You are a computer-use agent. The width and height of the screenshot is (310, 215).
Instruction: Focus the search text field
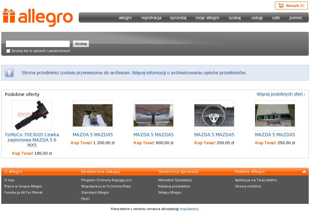38,44
